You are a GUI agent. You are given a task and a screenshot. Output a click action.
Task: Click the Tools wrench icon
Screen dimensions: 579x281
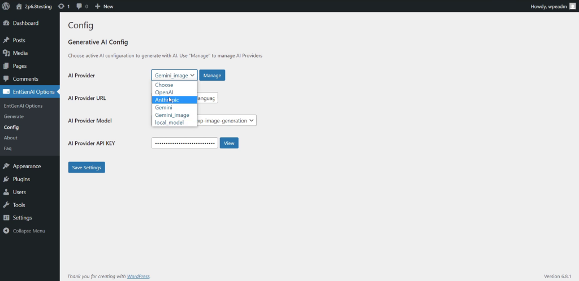click(6, 205)
